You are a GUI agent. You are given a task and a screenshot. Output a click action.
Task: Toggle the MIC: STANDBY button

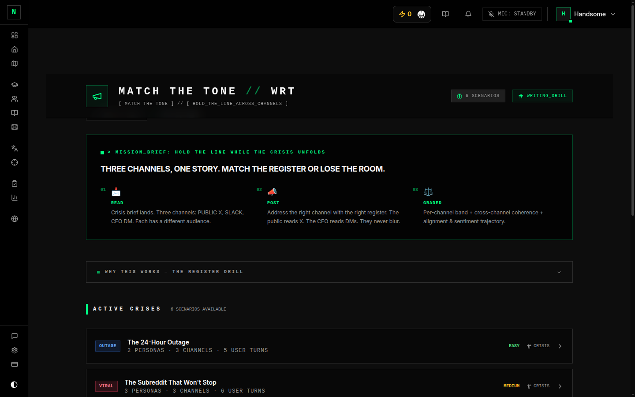point(512,14)
